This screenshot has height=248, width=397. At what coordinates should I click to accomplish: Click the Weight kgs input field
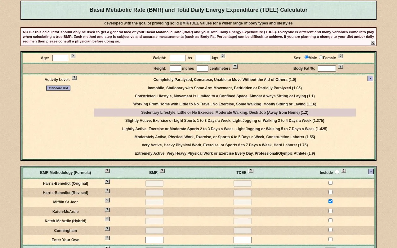(203, 58)
